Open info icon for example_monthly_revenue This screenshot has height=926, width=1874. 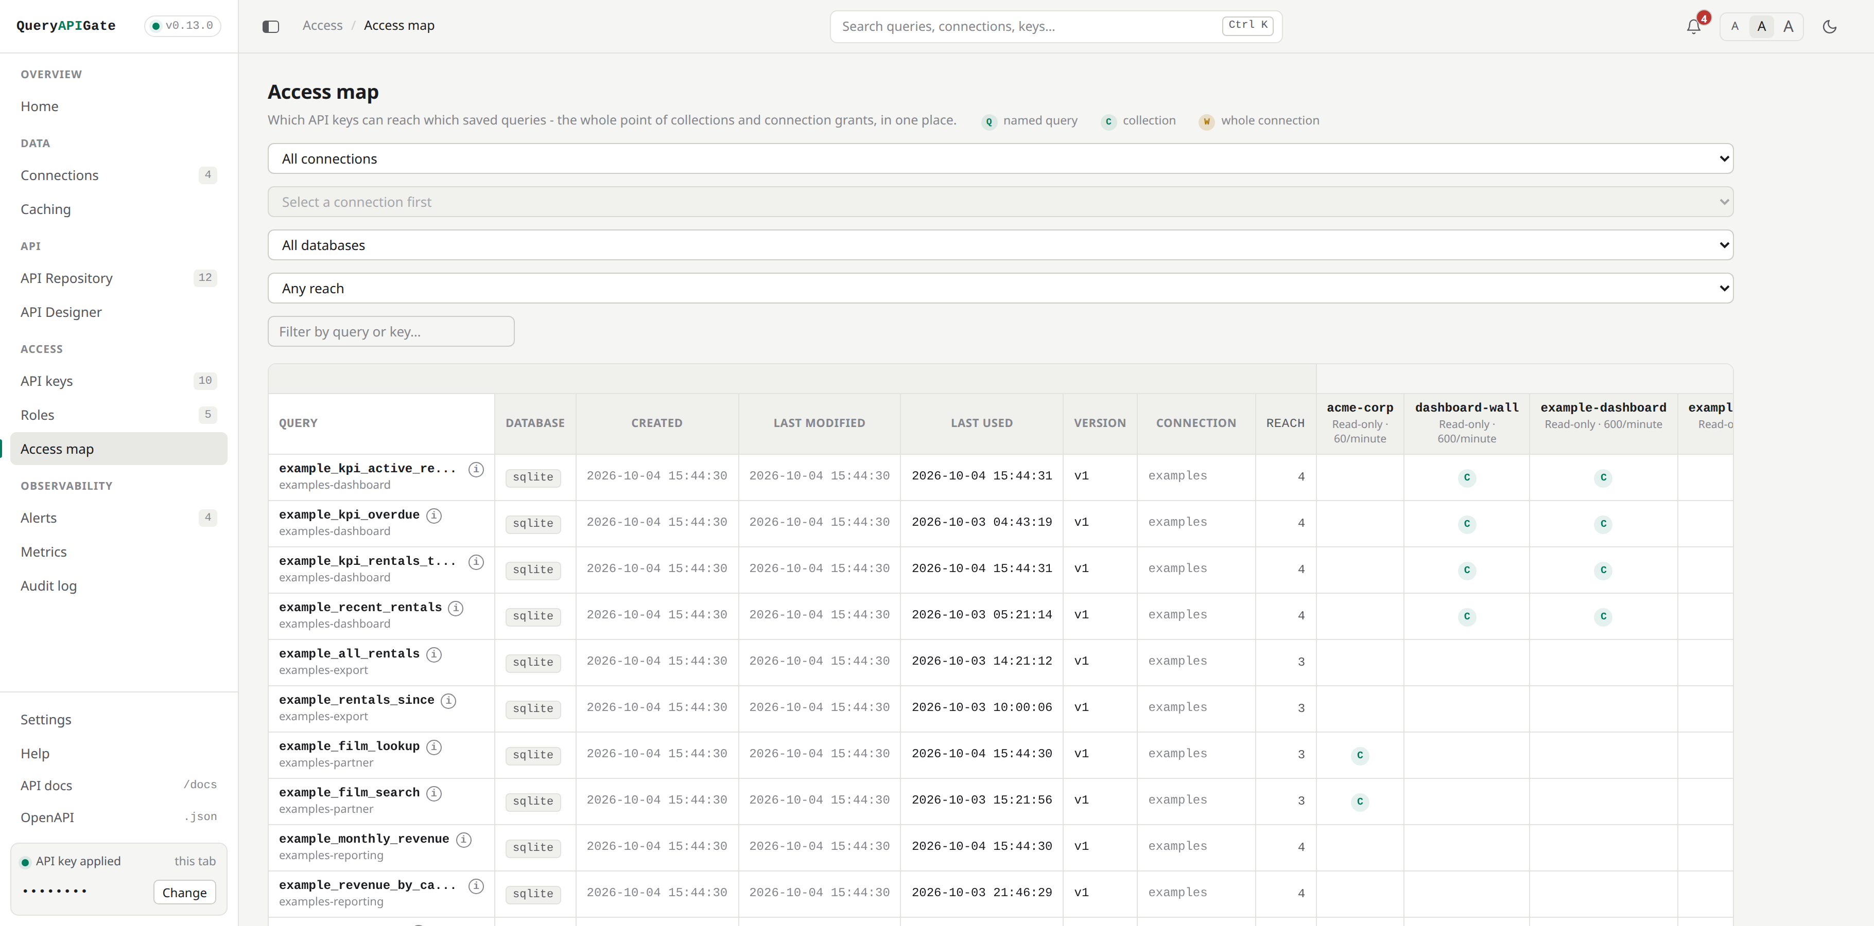tap(463, 840)
